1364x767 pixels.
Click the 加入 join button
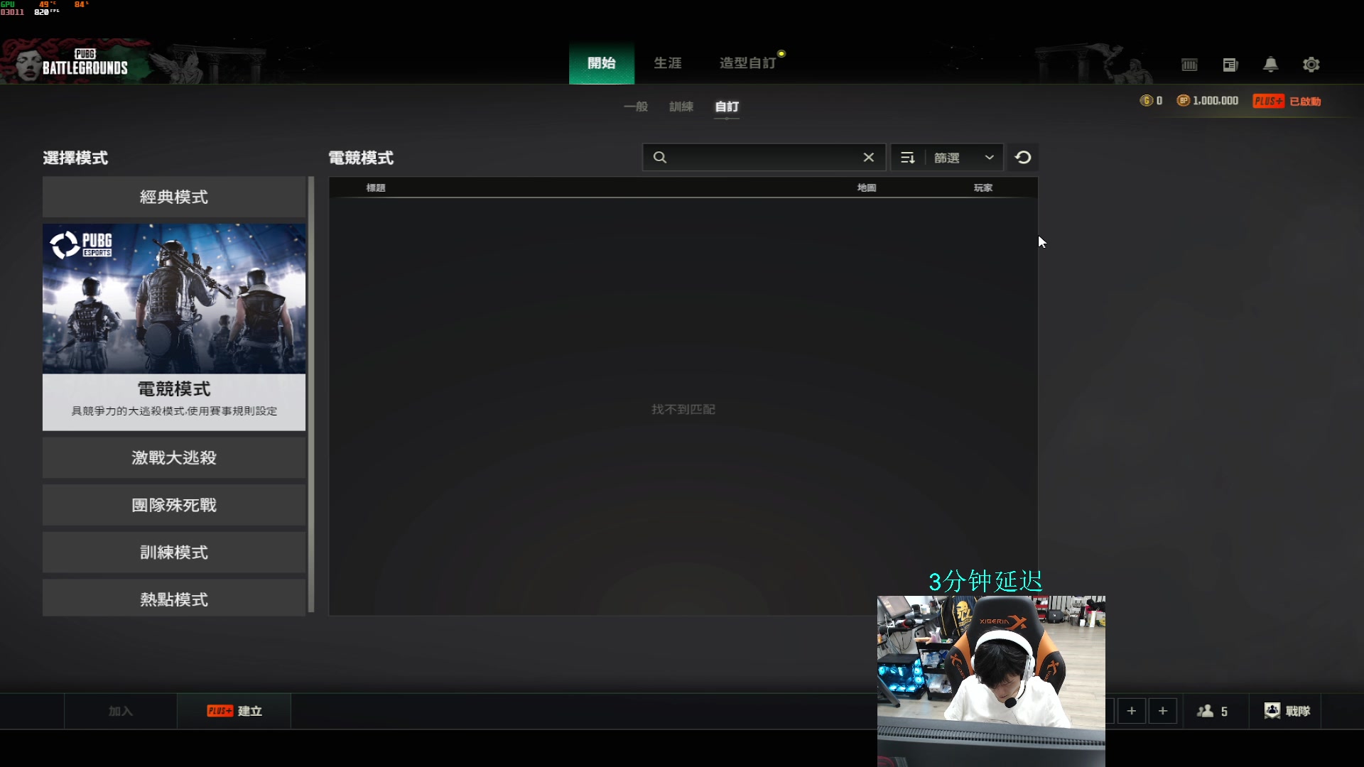(x=121, y=711)
